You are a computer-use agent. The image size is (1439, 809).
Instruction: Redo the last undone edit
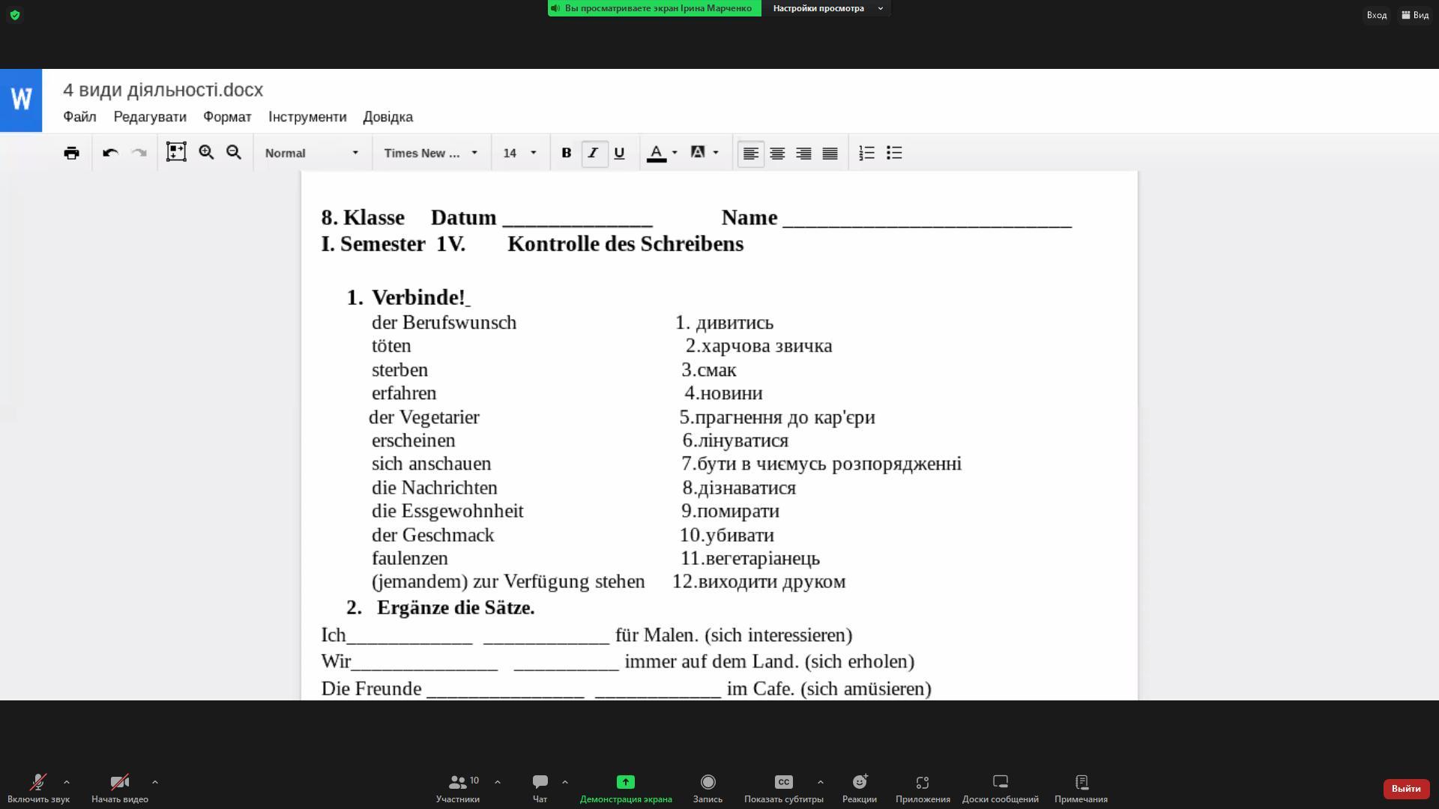click(139, 153)
